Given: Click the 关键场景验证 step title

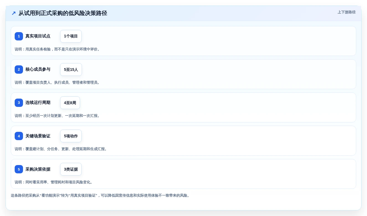Looking at the screenshot, I should [38, 136].
